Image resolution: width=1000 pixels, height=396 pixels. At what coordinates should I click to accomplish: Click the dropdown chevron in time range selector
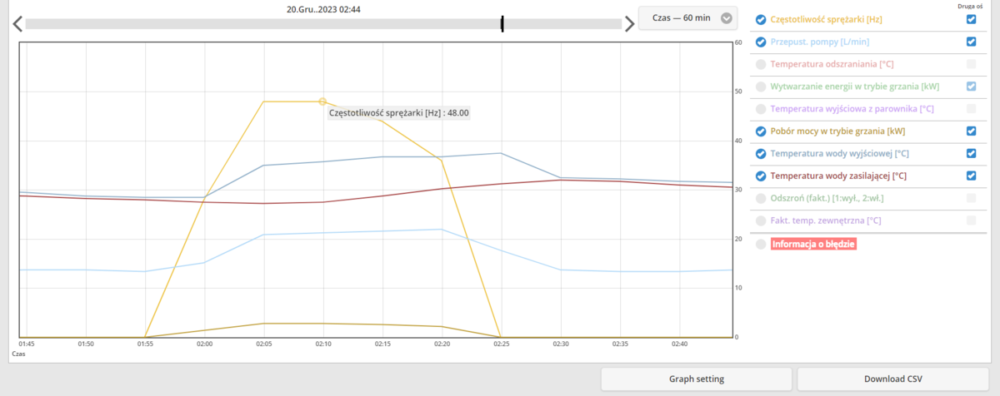(x=727, y=18)
